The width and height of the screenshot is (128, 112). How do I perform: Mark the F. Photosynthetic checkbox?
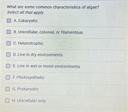[x=8, y=77]
